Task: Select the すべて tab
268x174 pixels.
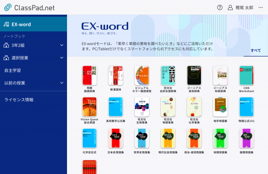Action: click(x=255, y=51)
